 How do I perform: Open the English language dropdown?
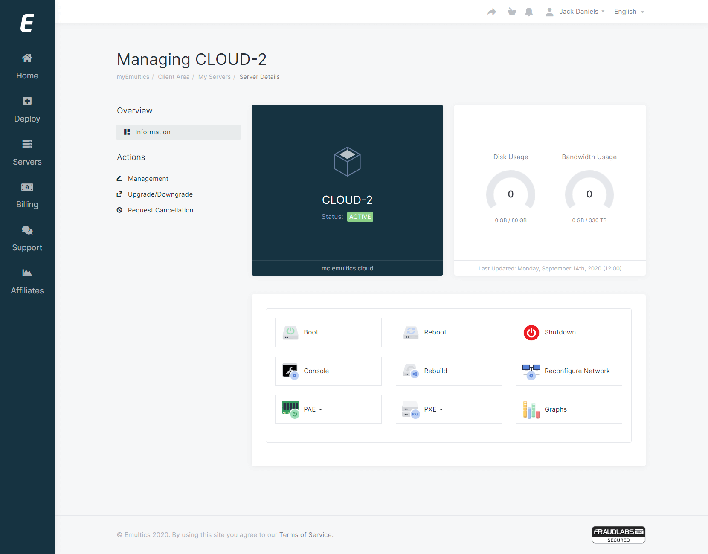(629, 12)
